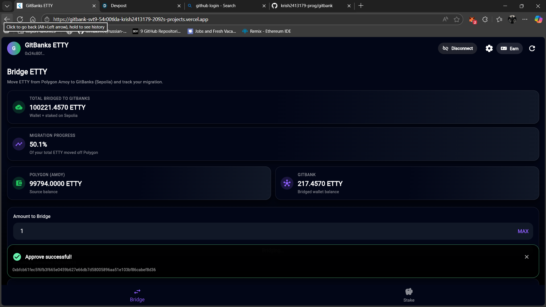Click the browser profile avatar
The height and width of the screenshot is (307, 546).
(512, 19)
